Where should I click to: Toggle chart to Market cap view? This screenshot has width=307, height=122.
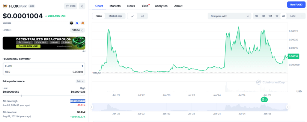(x=115, y=16)
